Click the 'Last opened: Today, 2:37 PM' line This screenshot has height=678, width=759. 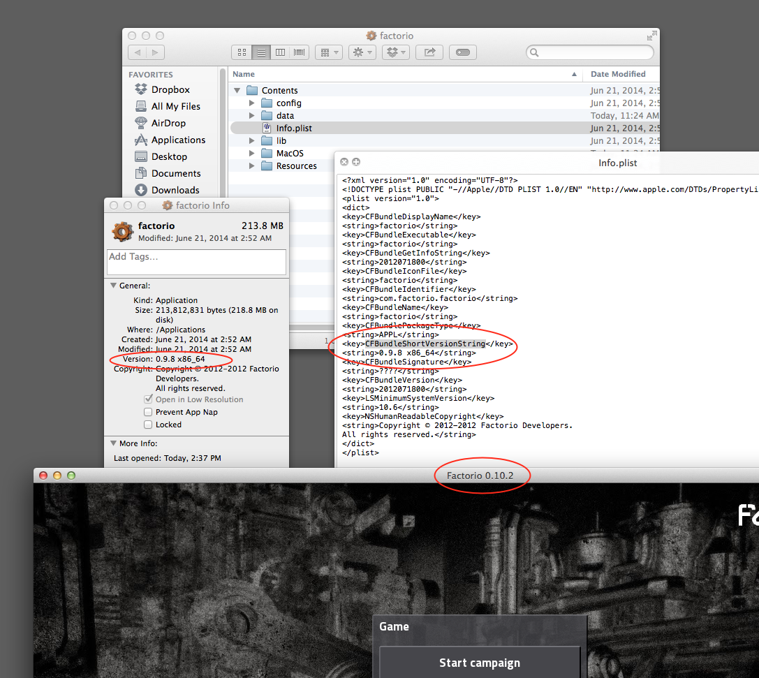click(x=168, y=458)
